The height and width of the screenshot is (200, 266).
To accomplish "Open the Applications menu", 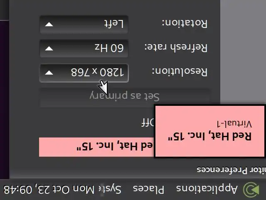I will 207,189.
